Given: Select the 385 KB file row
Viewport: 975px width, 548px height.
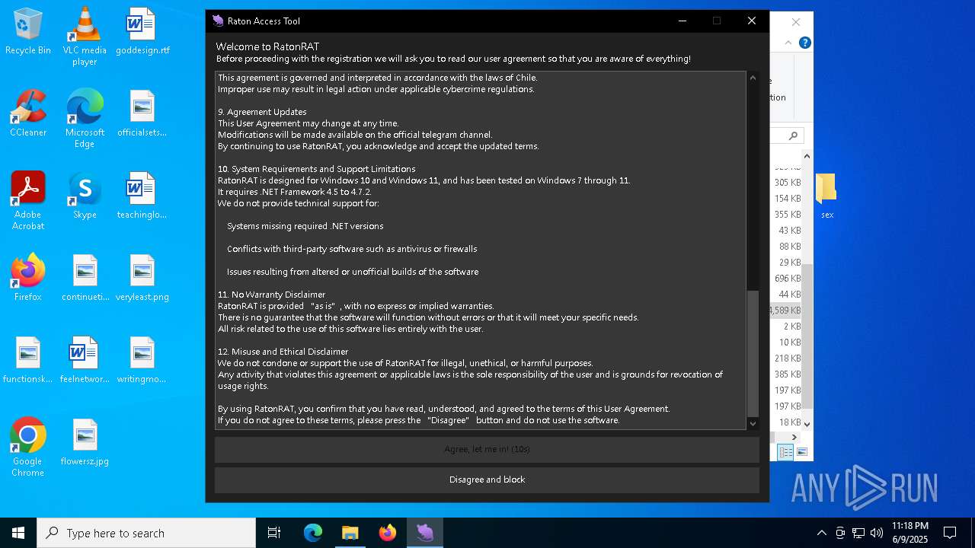Looking at the screenshot, I should point(786,374).
